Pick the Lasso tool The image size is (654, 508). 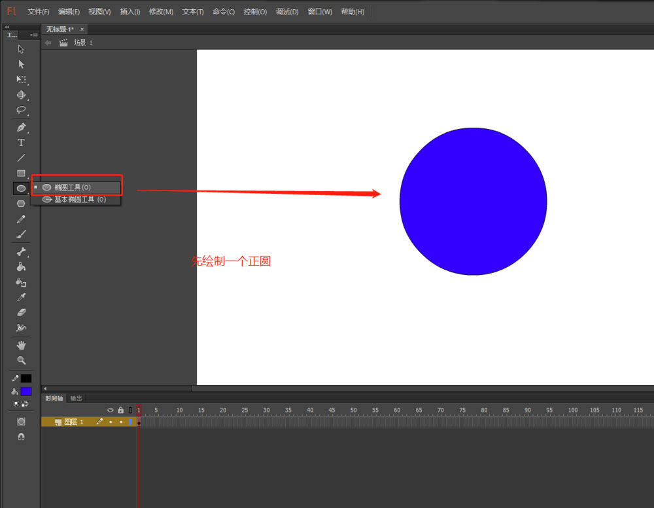point(21,110)
